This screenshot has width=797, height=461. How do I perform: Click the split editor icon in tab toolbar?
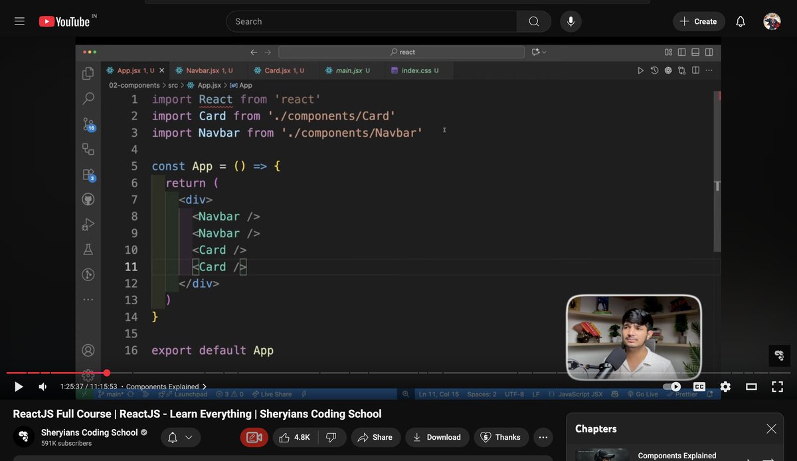click(695, 70)
